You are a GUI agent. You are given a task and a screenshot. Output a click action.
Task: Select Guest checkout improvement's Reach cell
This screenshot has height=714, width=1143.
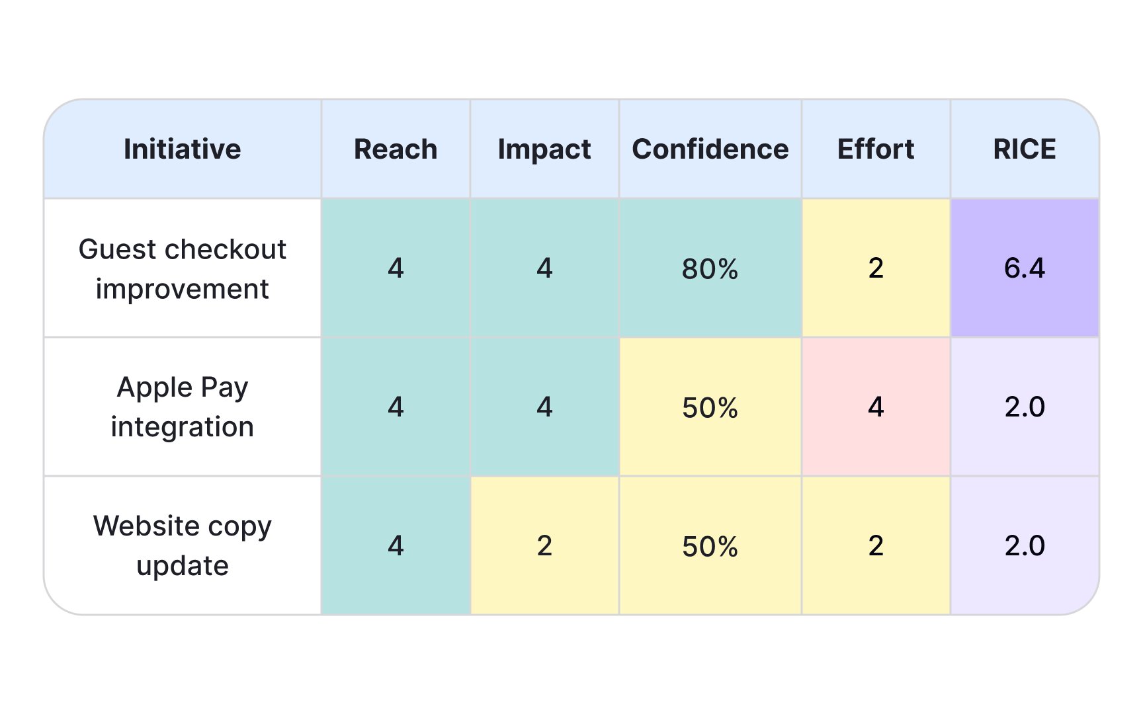396,268
